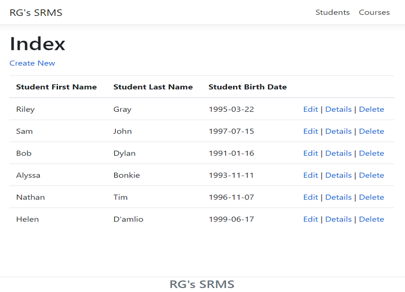The width and height of the screenshot is (405, 292).
Task: Open the Students navigation menu item
Action: tap(332, 13)
